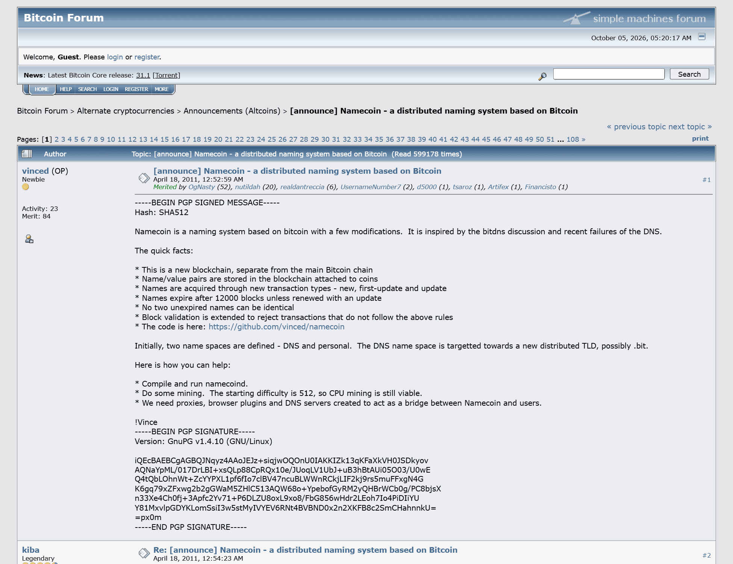Open kiba's user profile link
This screenshot has height=564, width=733.
click(x=30, y=550)
